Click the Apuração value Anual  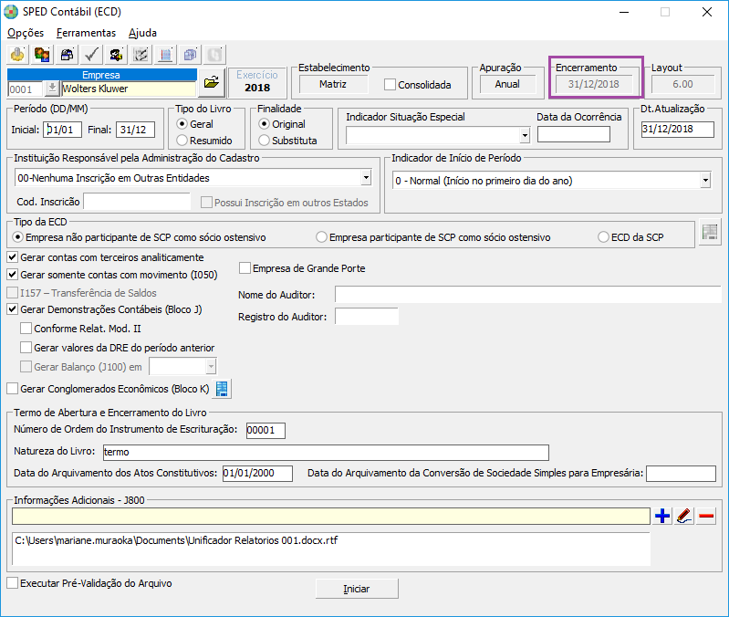[x=507, y=84]
